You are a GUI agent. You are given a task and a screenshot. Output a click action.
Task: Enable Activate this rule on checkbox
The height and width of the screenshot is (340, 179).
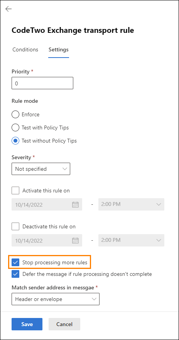tap(15, 190)
